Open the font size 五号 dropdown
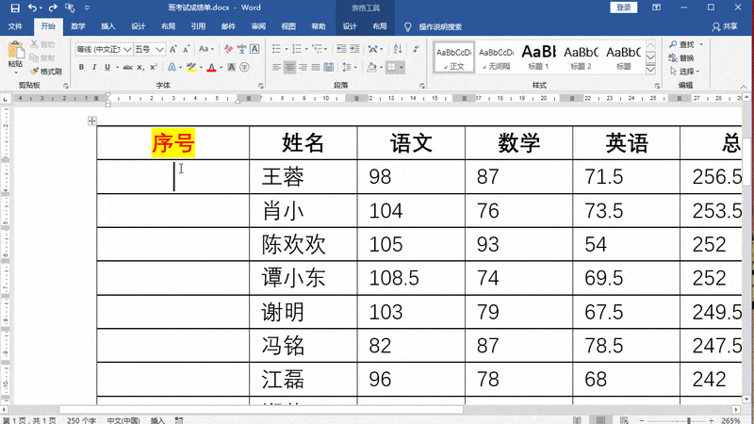Screen dimensions: 754x424 tap(159, 50)
